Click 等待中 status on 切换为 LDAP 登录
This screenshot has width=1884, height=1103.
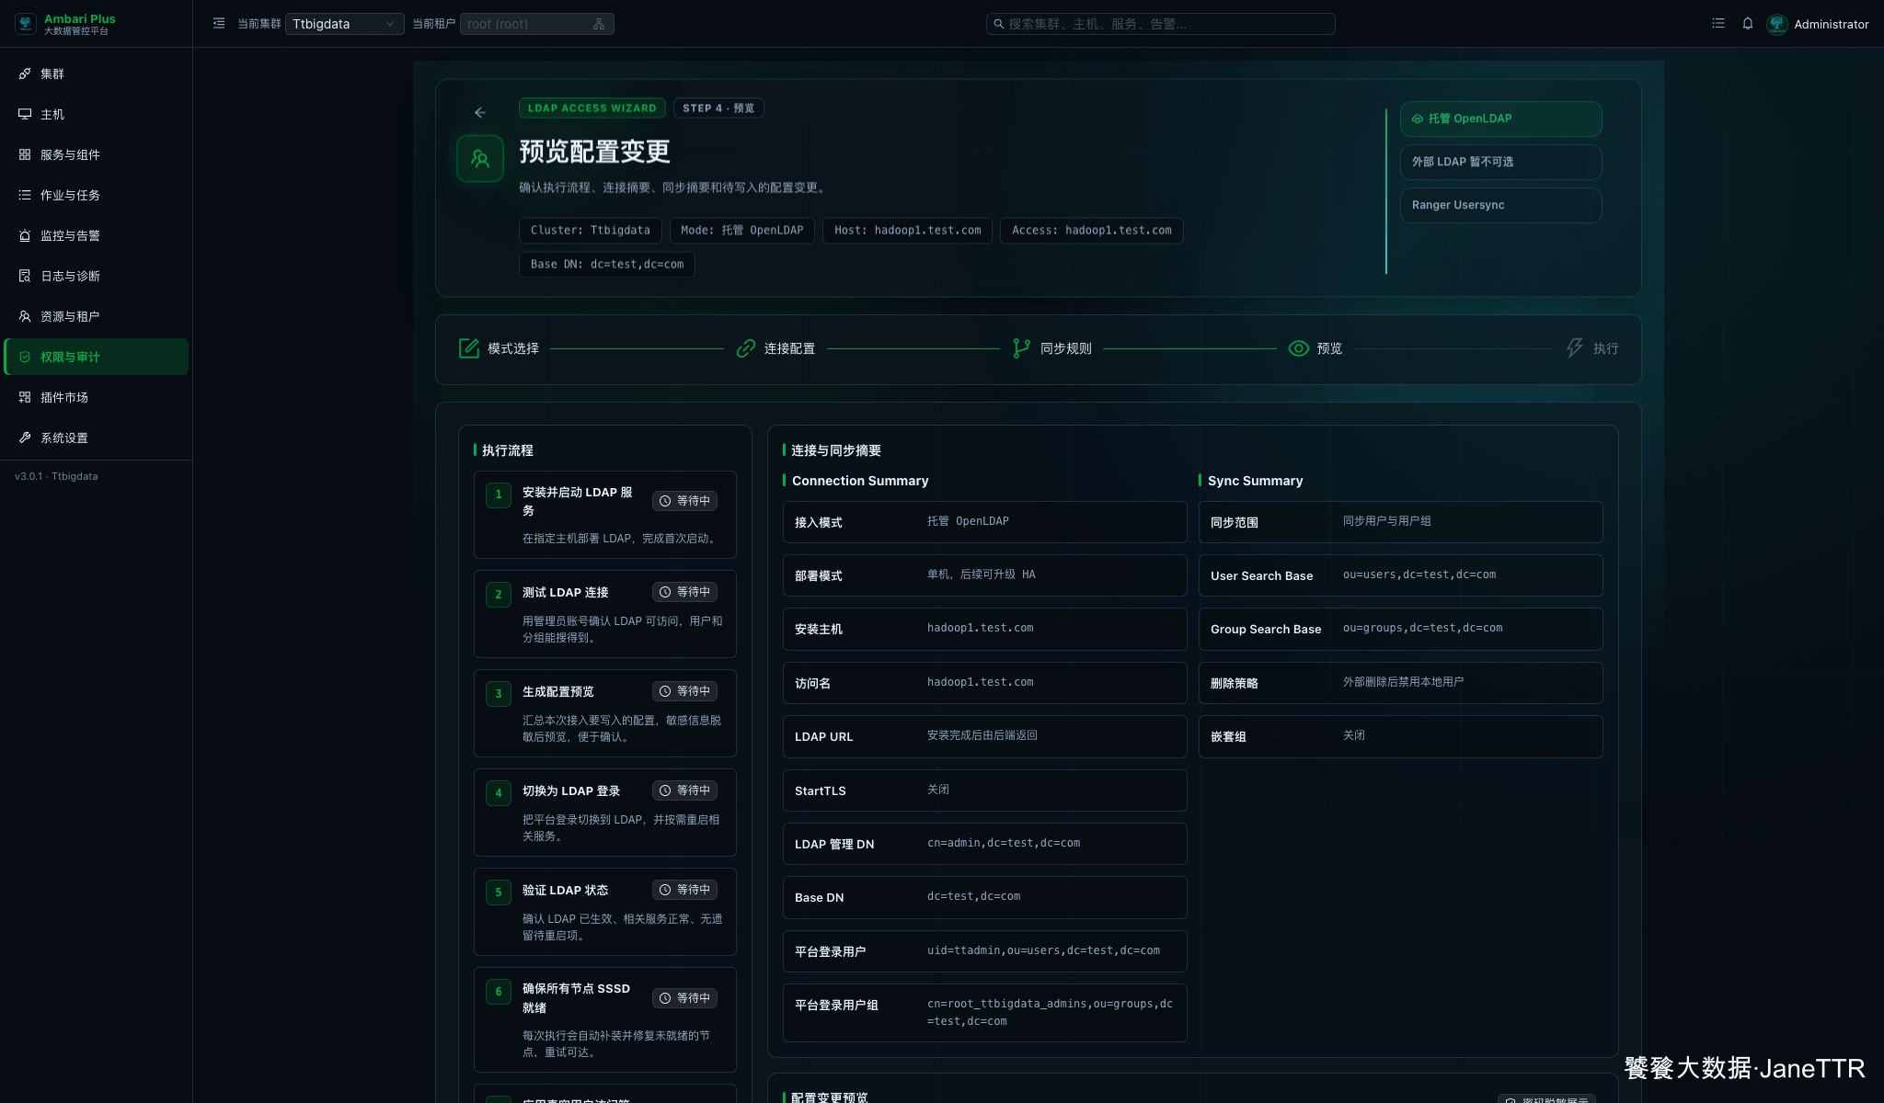pos(685,790)
